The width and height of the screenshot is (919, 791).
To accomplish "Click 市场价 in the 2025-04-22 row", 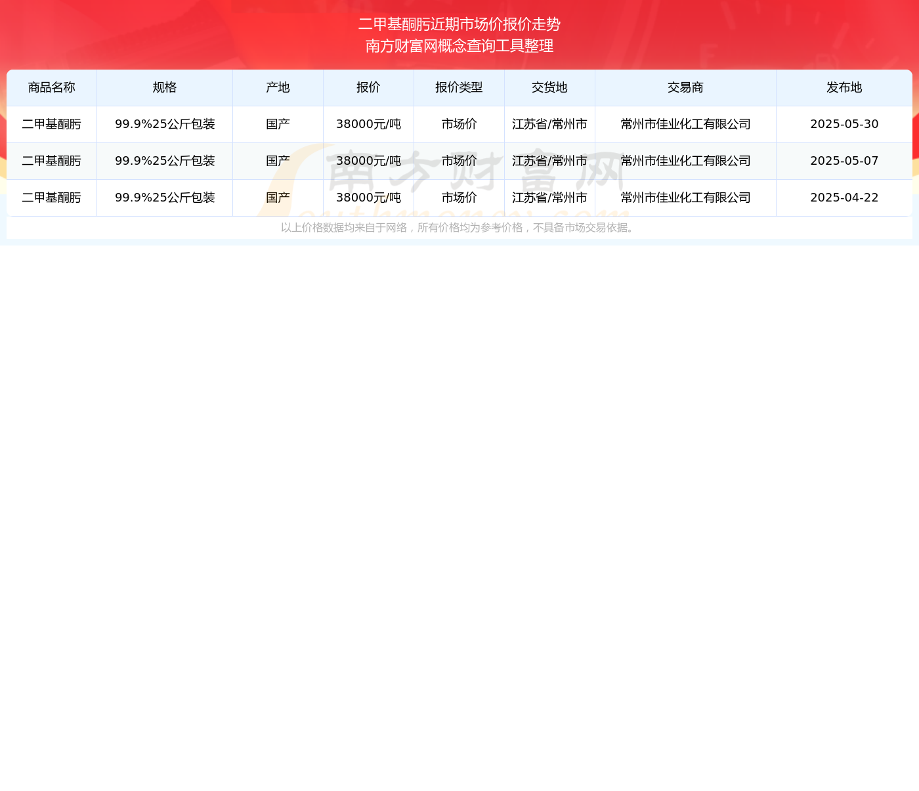I will click(x=459, y=198).
